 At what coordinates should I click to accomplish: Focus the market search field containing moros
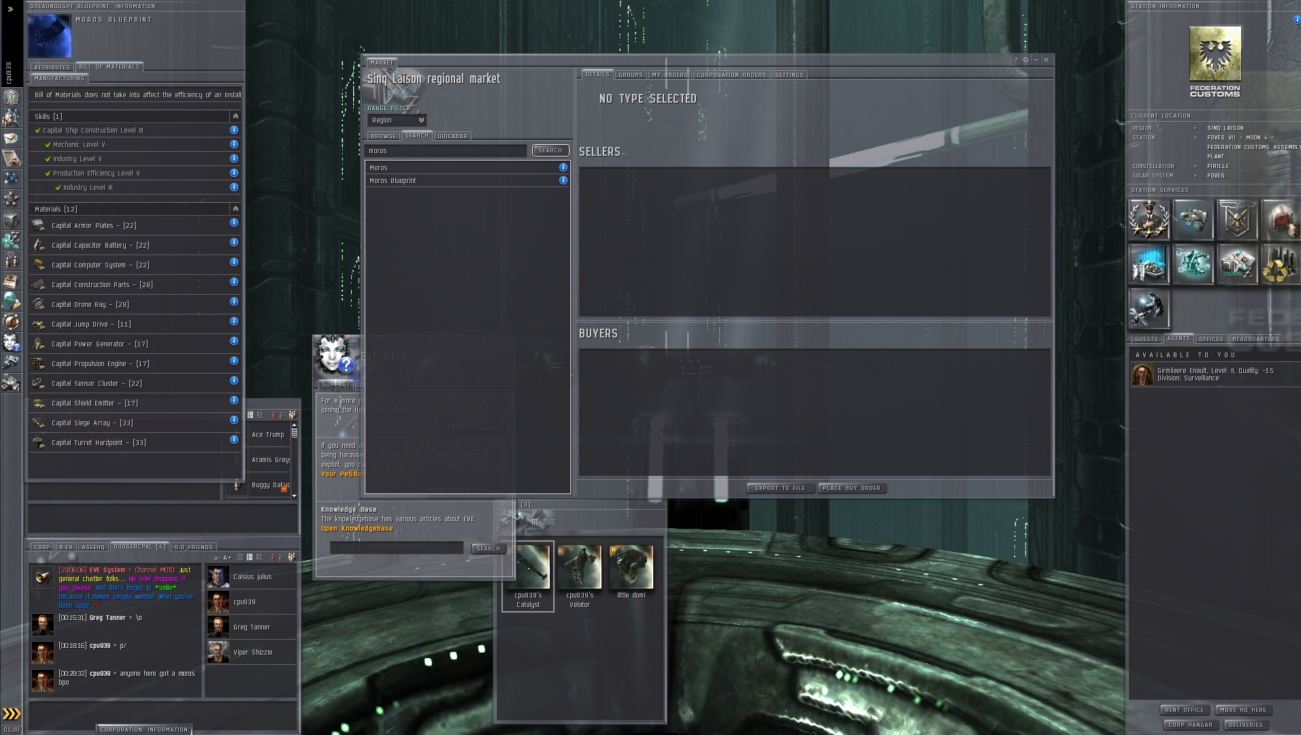[446, 150]
